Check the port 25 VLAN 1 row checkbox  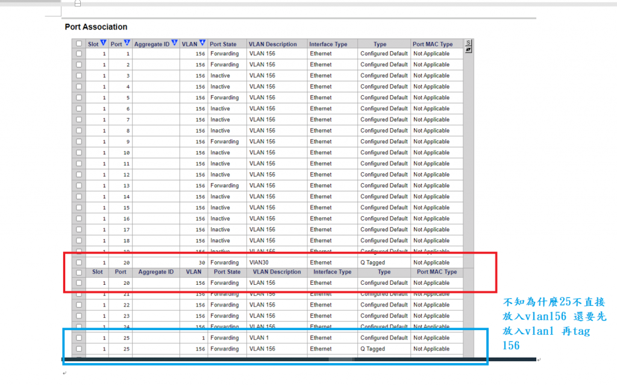(79, 338)
